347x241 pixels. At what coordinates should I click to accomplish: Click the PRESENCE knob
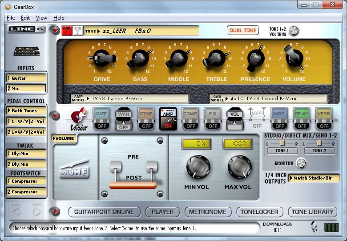coord(256,58)
